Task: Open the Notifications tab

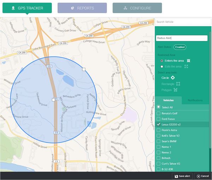Action: (x=195, y=100)
